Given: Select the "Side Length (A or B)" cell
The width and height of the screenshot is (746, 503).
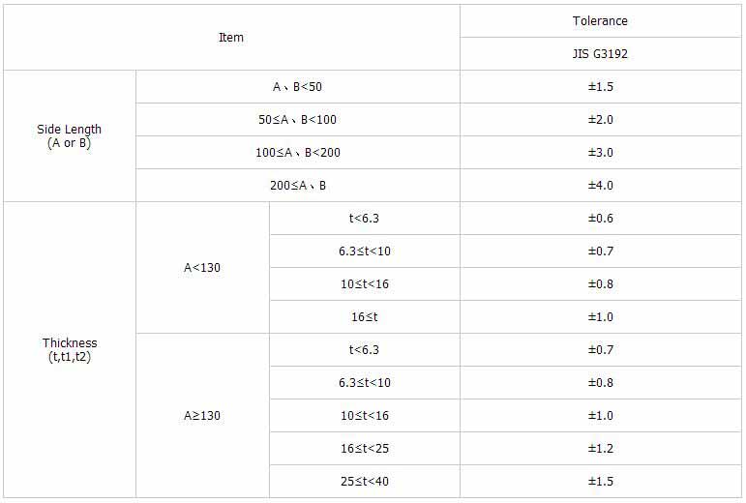Looking at the screenshot, I should (69, 136).
